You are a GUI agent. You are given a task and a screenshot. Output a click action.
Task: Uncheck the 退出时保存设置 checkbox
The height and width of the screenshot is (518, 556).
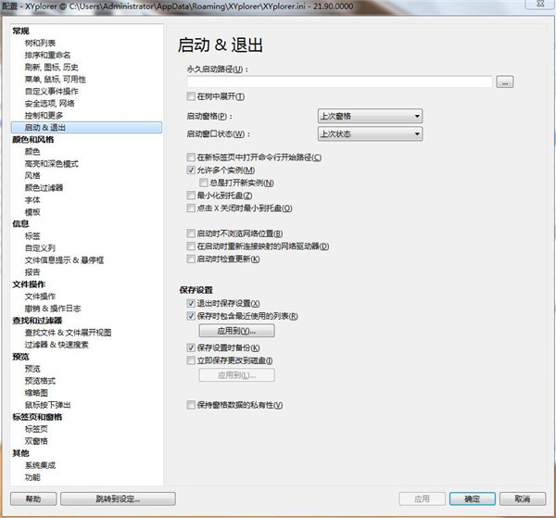pyautogui.click(x=191, y=304)
